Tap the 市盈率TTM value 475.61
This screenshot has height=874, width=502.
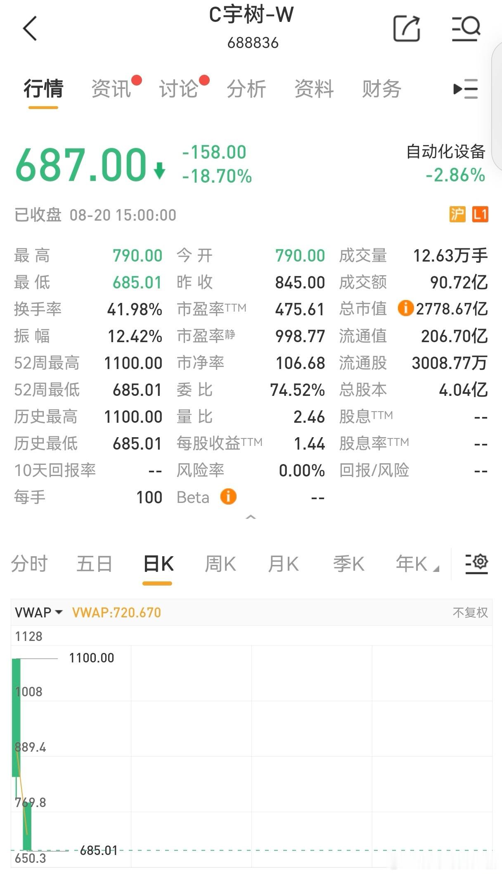click(x=300, y=309)
